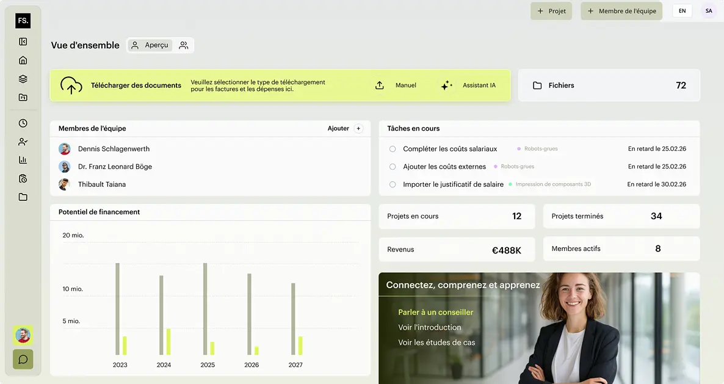Viewport: 724px width, 384px height.
Task: Click the name Dr. Franz Leonard Böge
Action: (115, 167)
